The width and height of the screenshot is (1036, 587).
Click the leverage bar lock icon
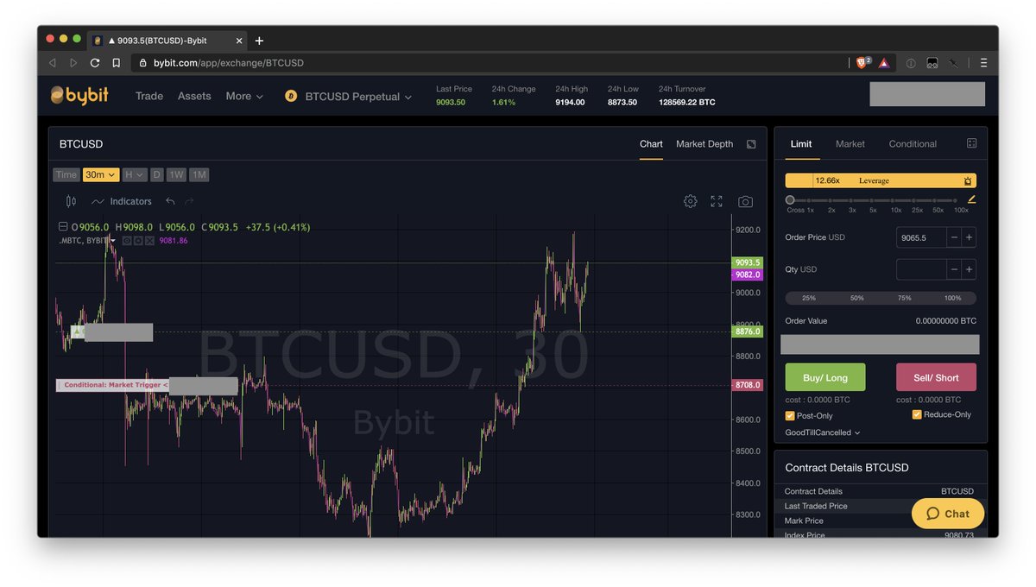coord(968,180)
